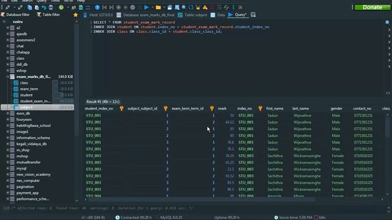Click the green Donate button
This screenshot has height=220, width=392.
[372, 7]
